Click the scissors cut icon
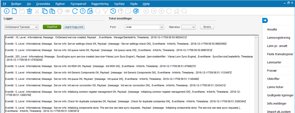 (x=37, y=11)
